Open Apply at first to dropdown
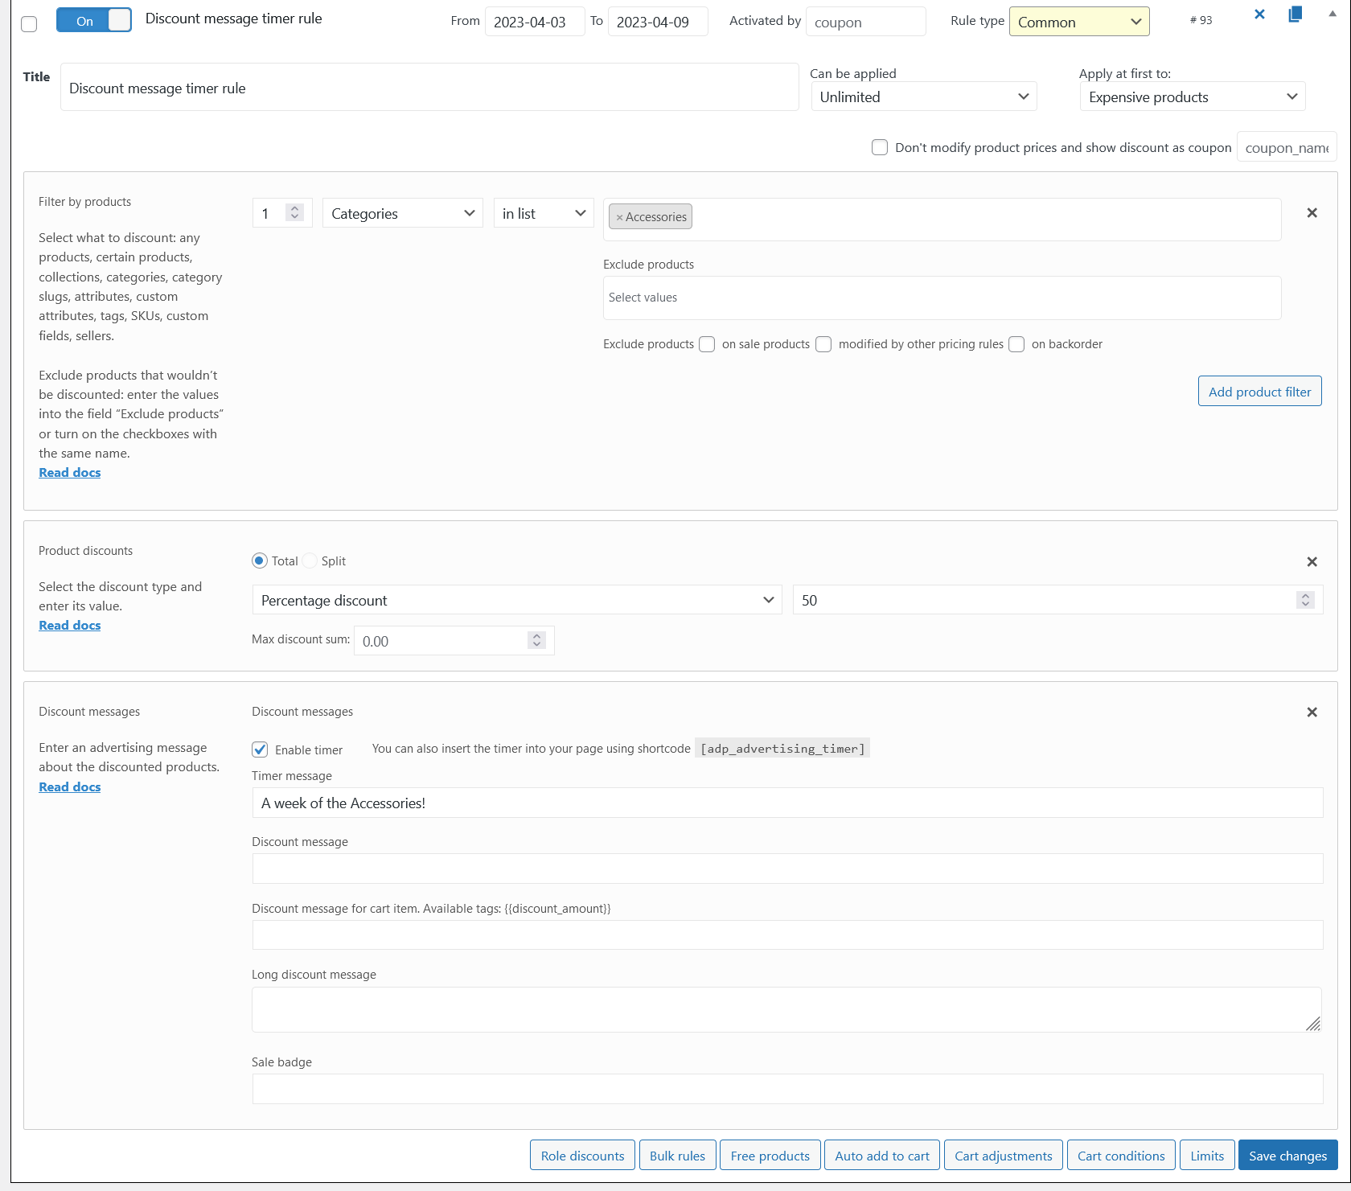Image resolution: width=1351 pixels, height=1191 pixels. pyautogui.click(x=1193, y=97)
